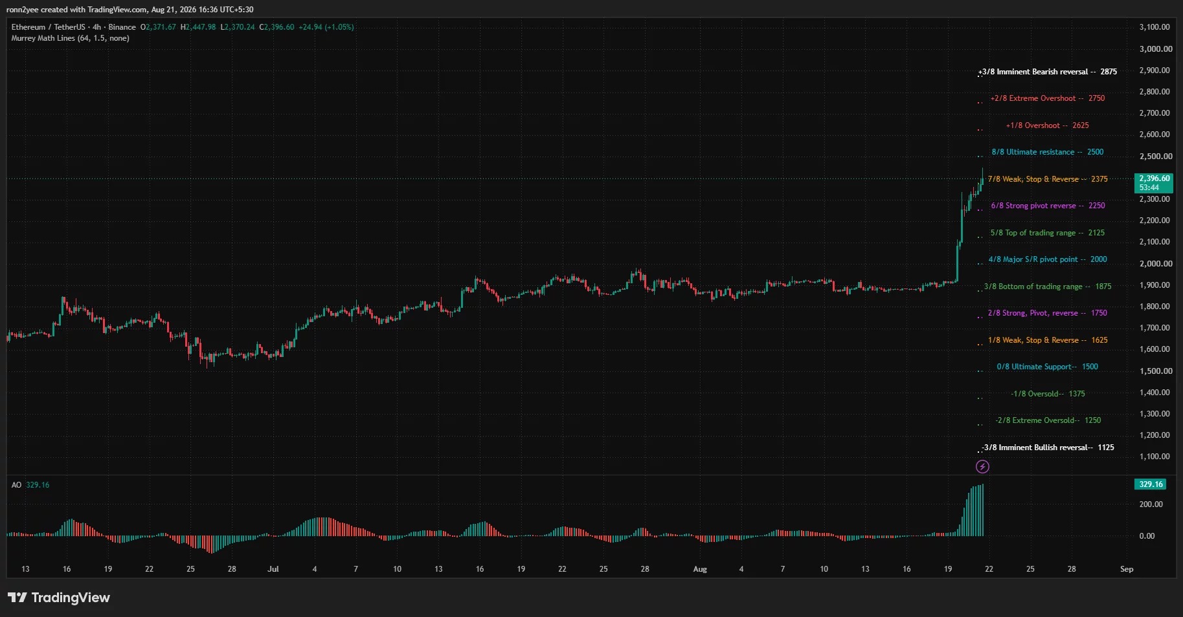
Task: Click the 3/8 Bottom of trading range label
Action: pyautogui.click(x=1048, y=287)
